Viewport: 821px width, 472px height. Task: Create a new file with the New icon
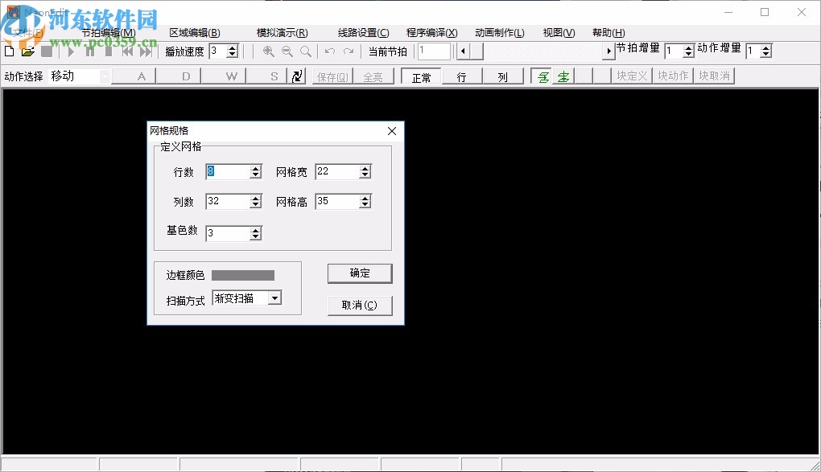coord(8,51)
